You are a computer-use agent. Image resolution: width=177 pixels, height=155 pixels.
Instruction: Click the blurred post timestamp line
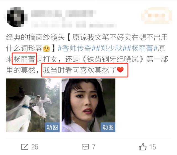click(74, 24)
